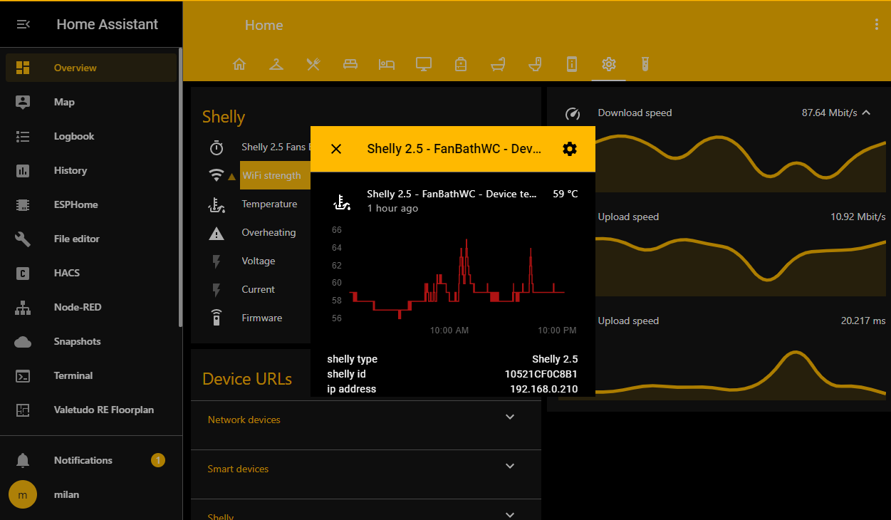891x520 pixels.
Task: Switch to the home tab
Action: tap(239, 64)
